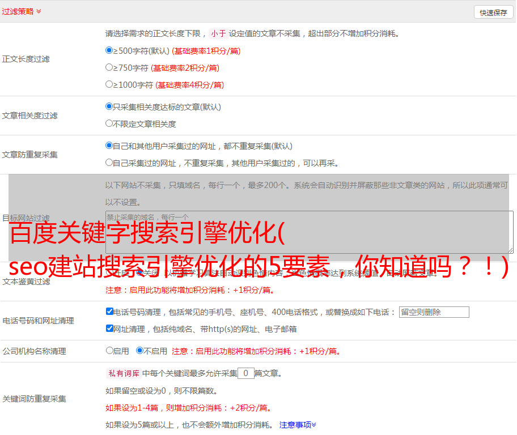Click the line 如果留空或设为0，则不限篇数。

pos(162,391)
